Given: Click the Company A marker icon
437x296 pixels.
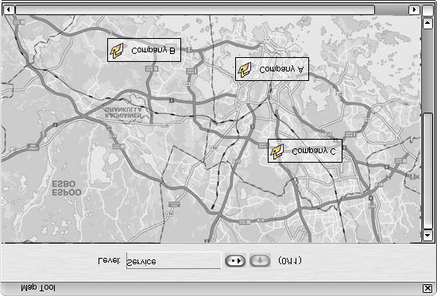Looking at the screenshot, I should (245, 70).
